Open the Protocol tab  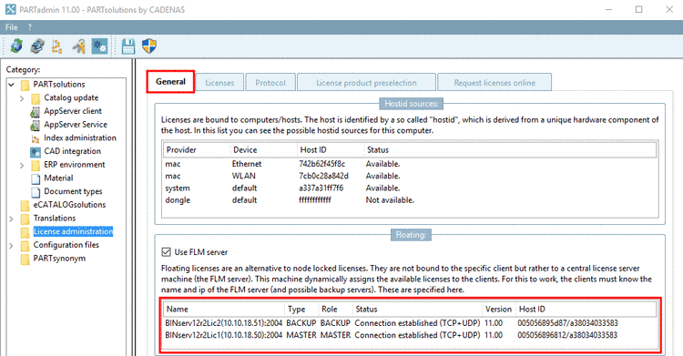coord(270,83)
